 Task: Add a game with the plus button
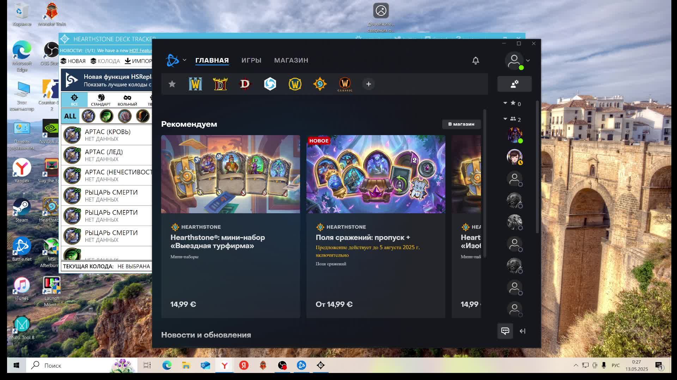[368, 84]
